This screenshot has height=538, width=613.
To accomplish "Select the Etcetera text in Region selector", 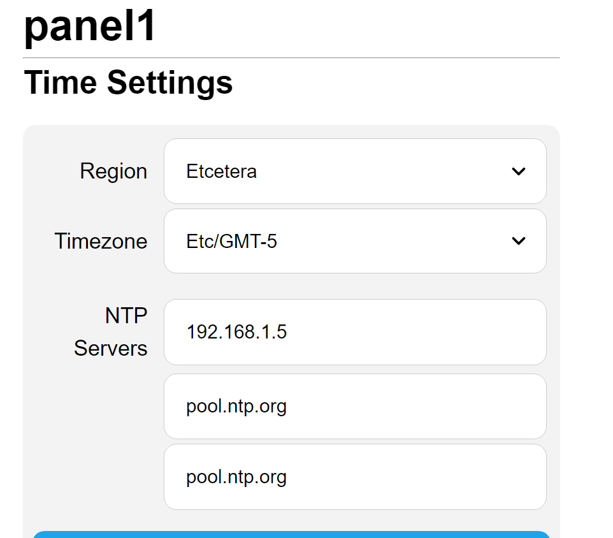I will tap(221, 171).
